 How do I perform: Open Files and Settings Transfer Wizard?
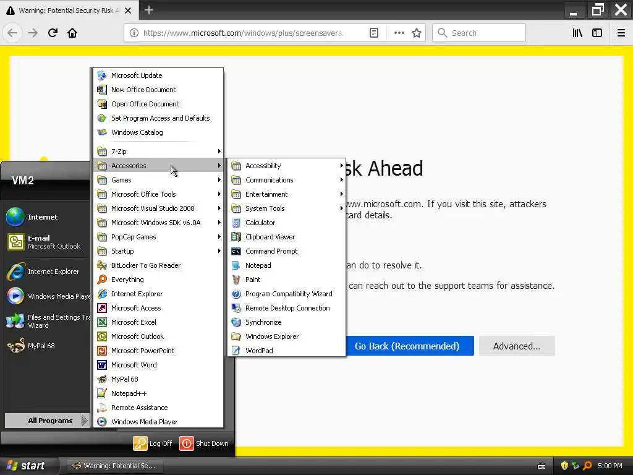click(46, 321)
